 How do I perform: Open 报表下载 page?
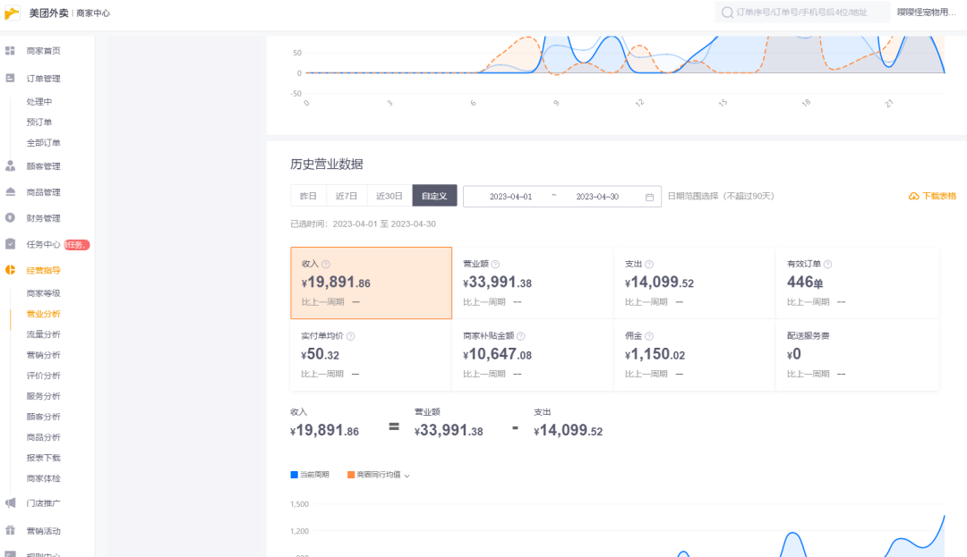click(x=43, y=458)
